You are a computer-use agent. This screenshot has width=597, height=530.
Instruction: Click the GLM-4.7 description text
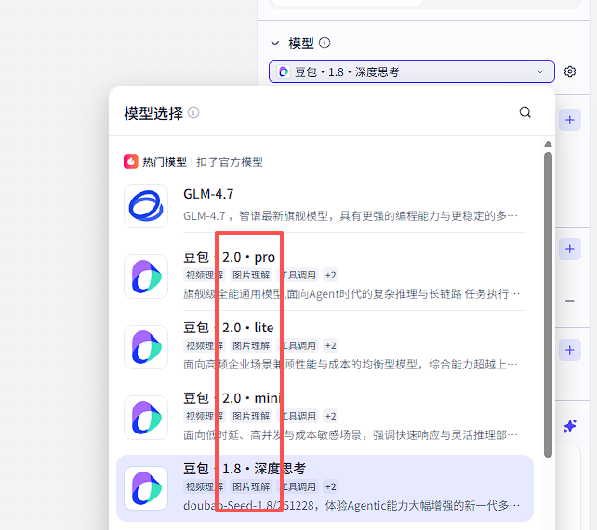point(351,216)
